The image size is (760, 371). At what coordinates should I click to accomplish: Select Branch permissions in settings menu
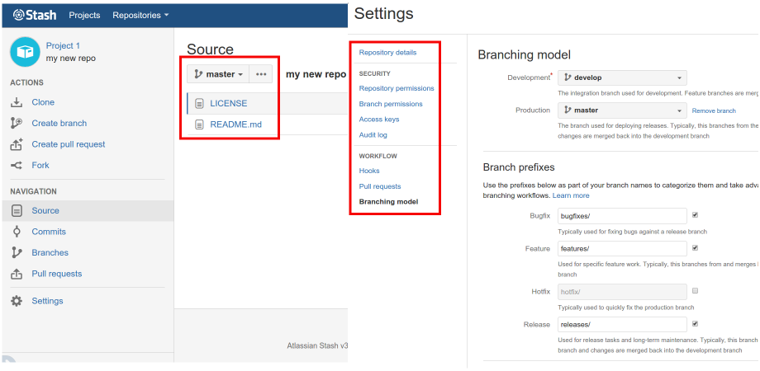point(390,104)
